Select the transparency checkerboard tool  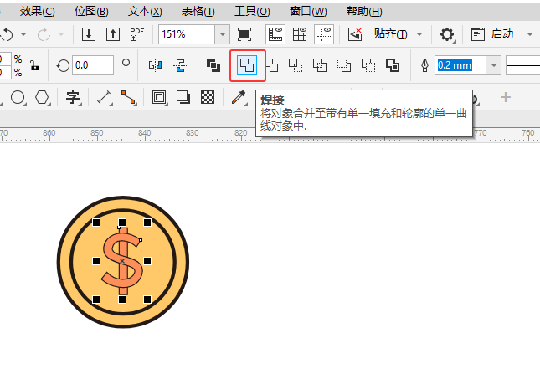pos(208,97)
